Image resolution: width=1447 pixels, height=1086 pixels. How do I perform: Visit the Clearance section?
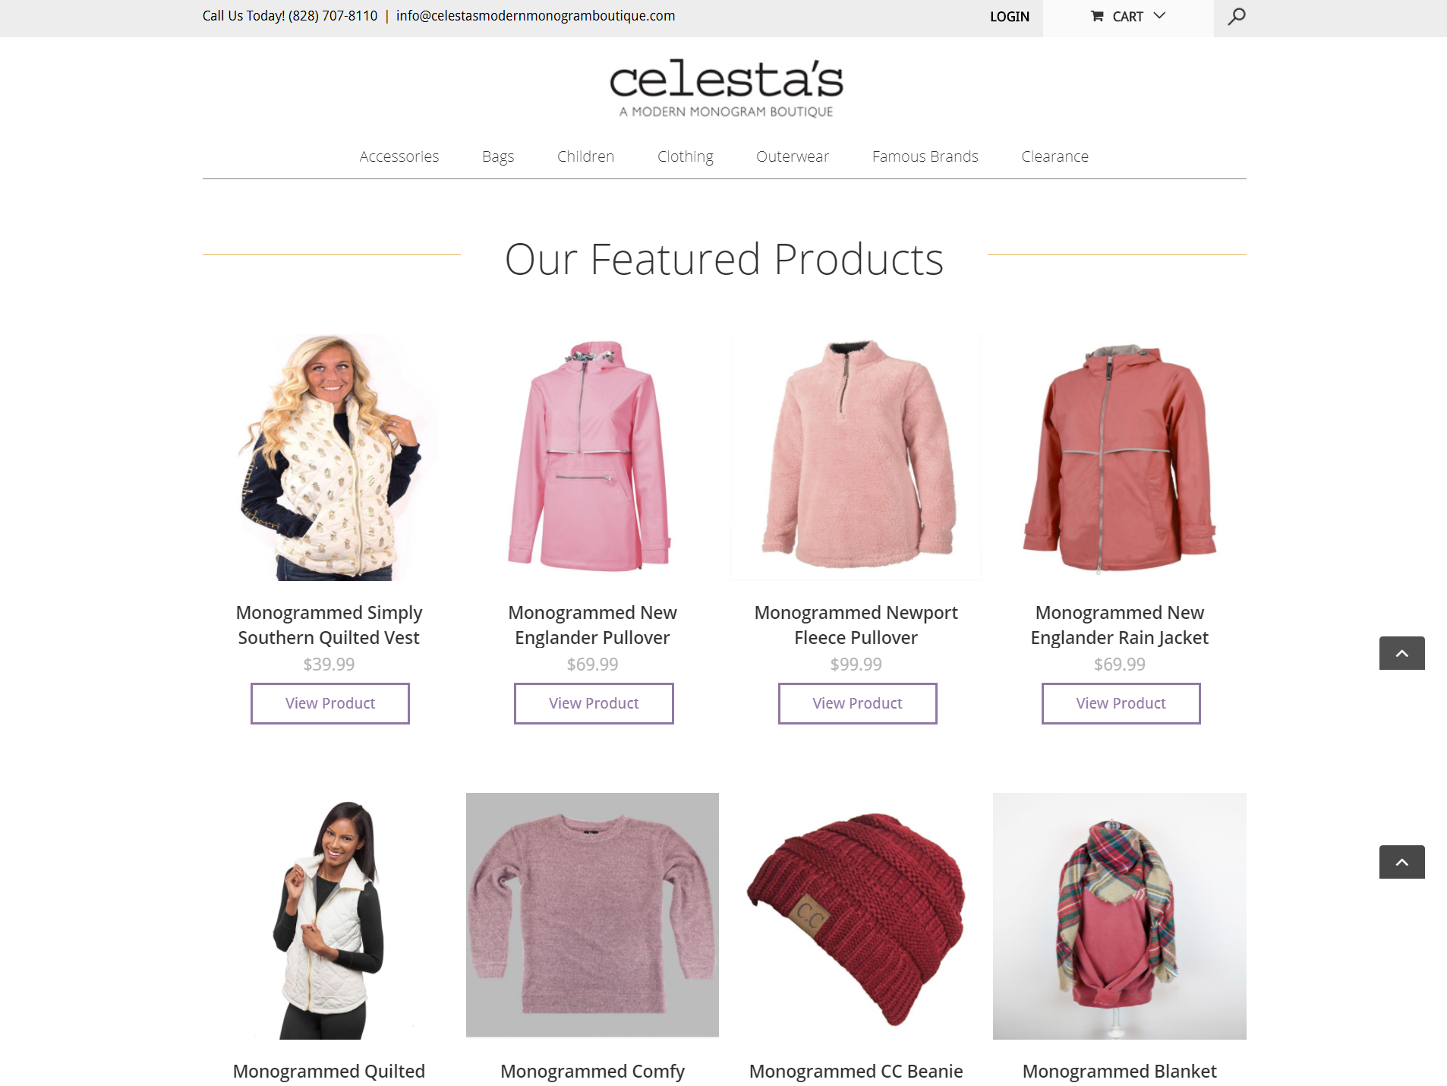tap(1055, 156)
